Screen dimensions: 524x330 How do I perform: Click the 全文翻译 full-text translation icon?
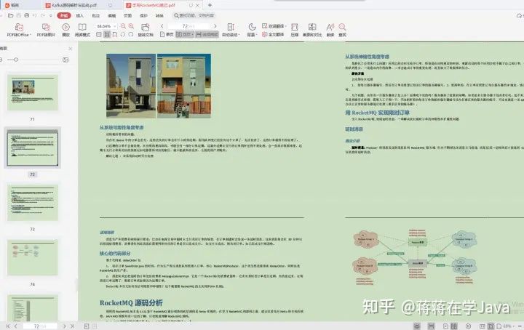coord(265,34)
